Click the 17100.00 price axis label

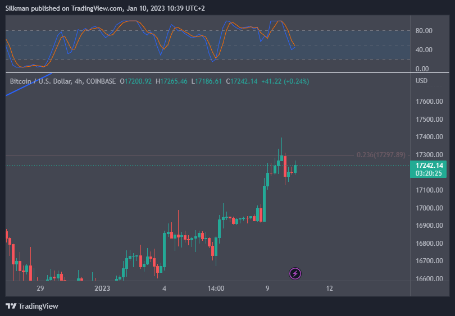coord(429,190)
